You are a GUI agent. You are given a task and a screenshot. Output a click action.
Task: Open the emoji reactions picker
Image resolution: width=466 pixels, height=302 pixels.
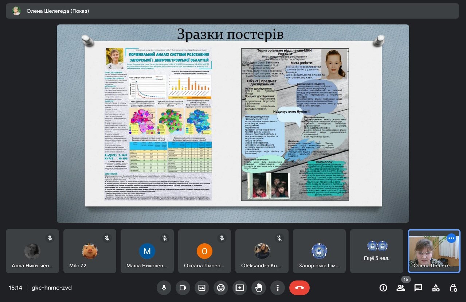pos(221,288)
